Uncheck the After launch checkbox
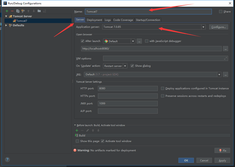Screen dimensions: 235x167 [83, 41]
